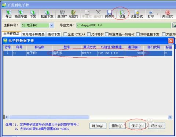Image resolution: width=176 pixels, height=137 pixels.
Task: Select the 电子秤1 name cell
Action: (x=39, y=53)
